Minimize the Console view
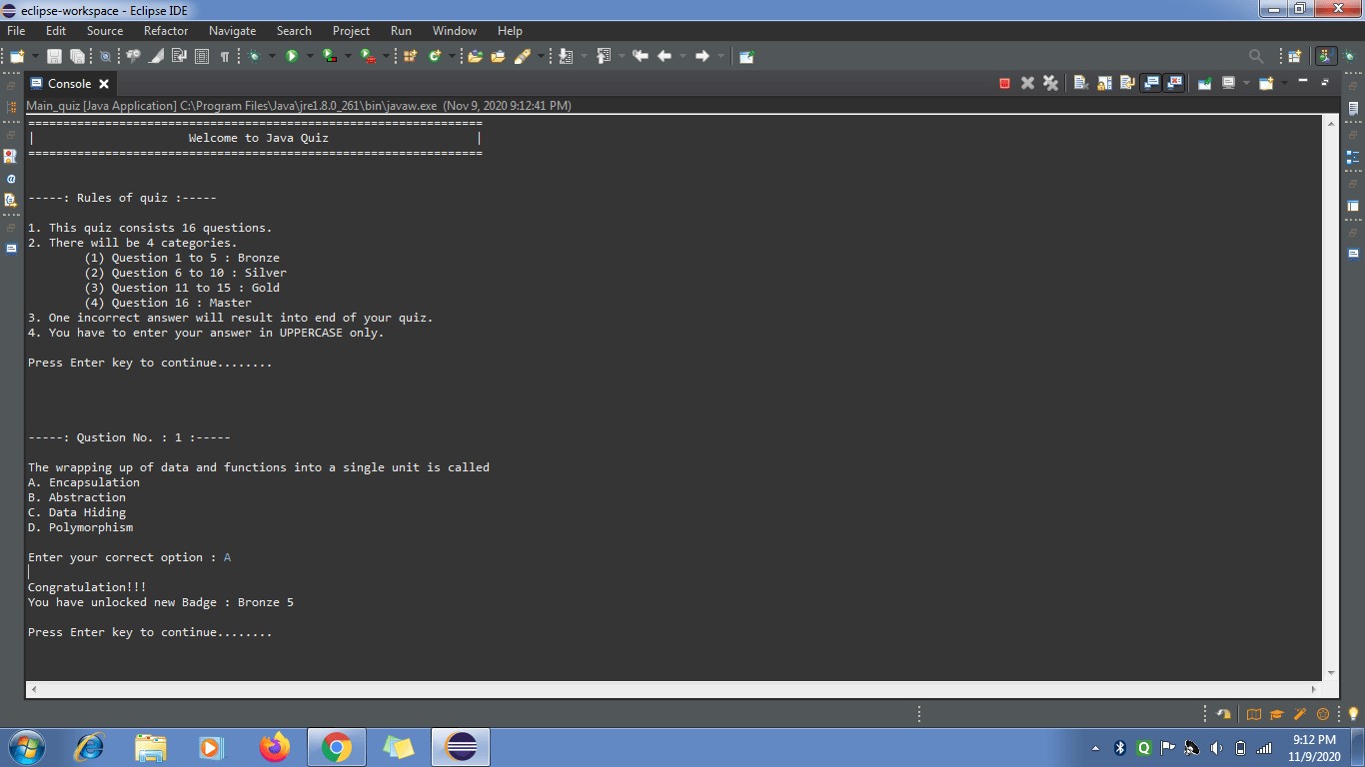The height and width of the screenshot is (767, 1365). coord(1303,80)
